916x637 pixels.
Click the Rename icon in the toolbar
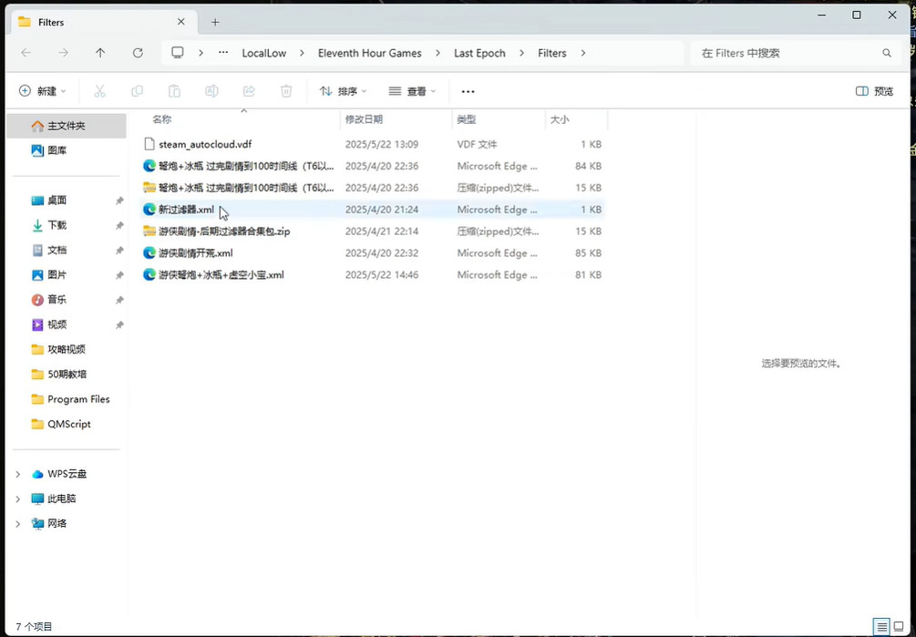(211, 91)
